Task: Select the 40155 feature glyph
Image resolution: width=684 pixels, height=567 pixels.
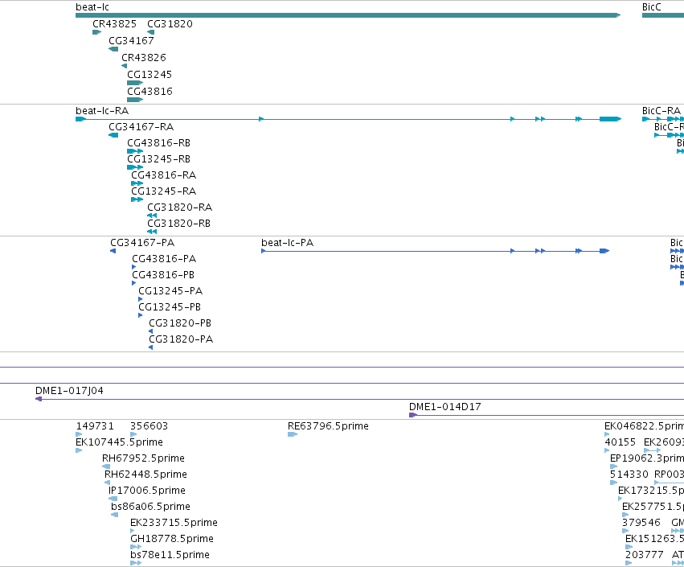Action: pos(606,450)
